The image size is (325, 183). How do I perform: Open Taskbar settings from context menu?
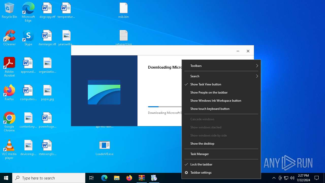pyautogui.click(x=221, y=173)
